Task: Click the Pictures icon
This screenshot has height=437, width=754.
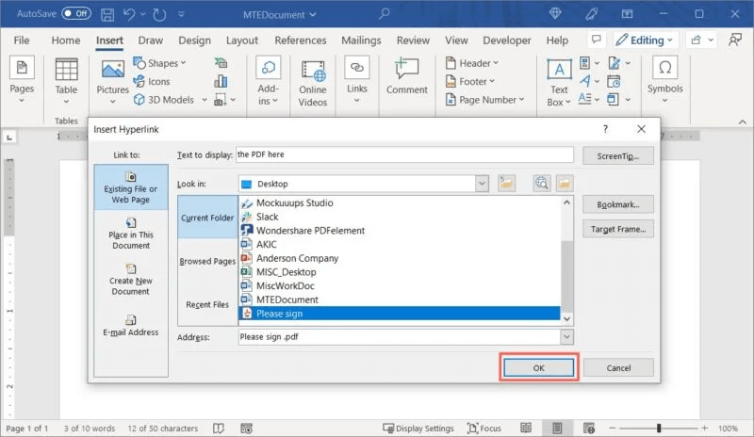Action: (112, 70)
